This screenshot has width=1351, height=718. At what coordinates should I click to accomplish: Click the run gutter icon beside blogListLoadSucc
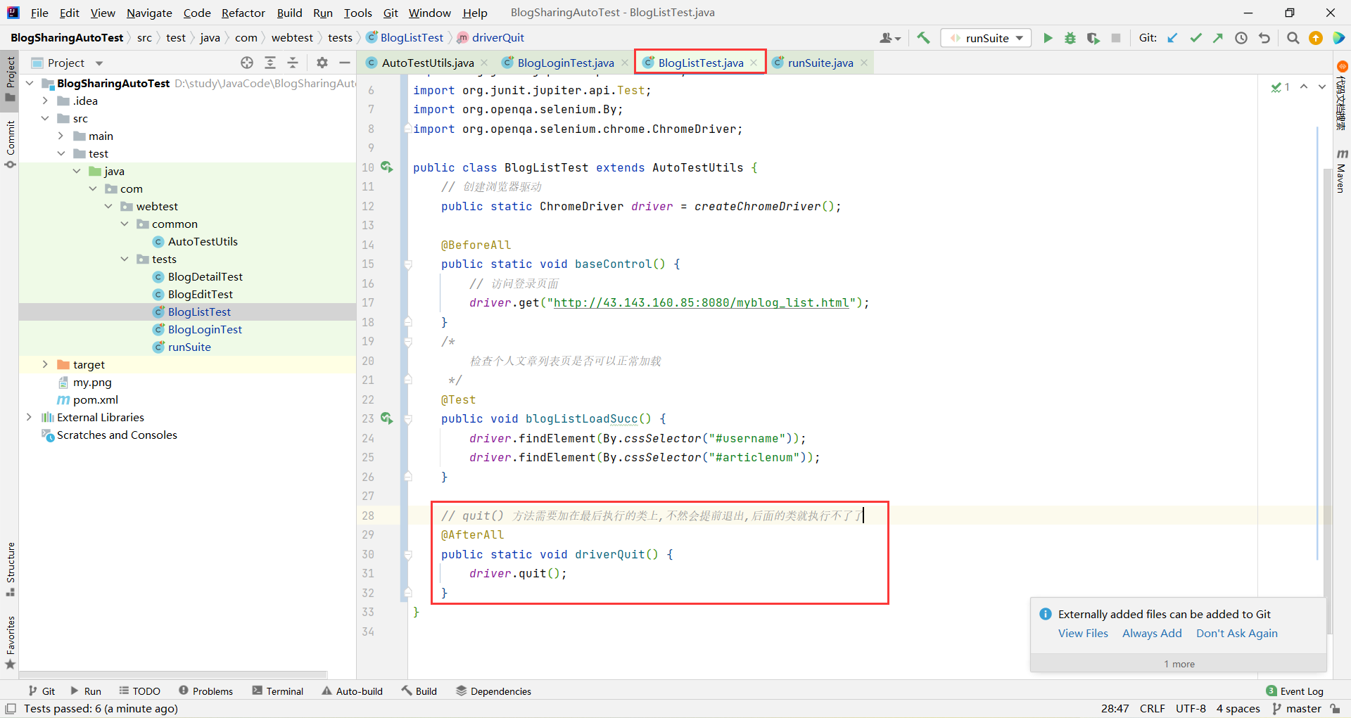tap(386, 418)
